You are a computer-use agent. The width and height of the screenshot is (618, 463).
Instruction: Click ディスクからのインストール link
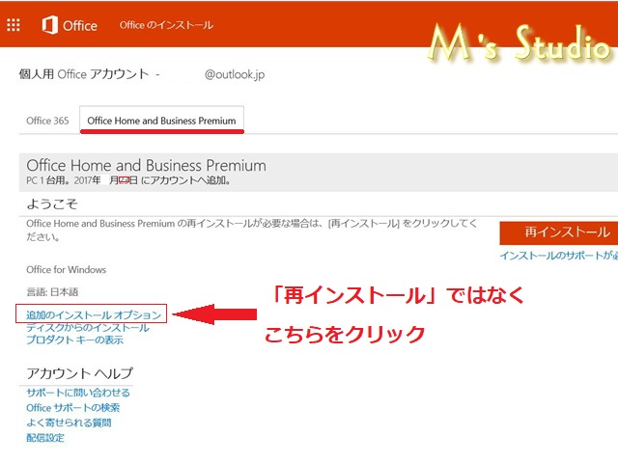pos(88,328)
